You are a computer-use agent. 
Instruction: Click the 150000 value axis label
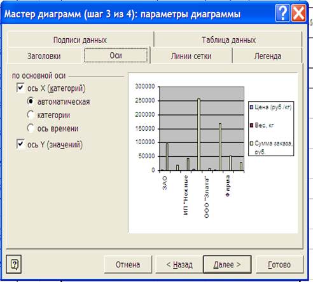145,128
